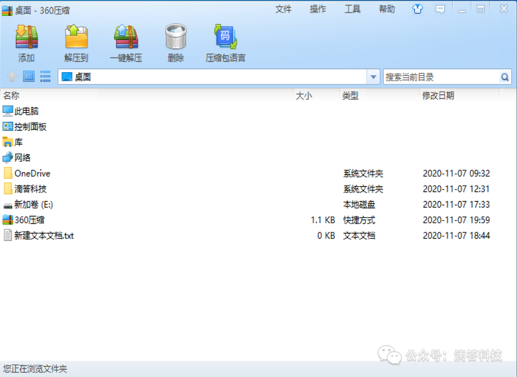Click the date 2020-11-07 17:33
This screenshot has width=517, height=377.
(x=457, y=204)
